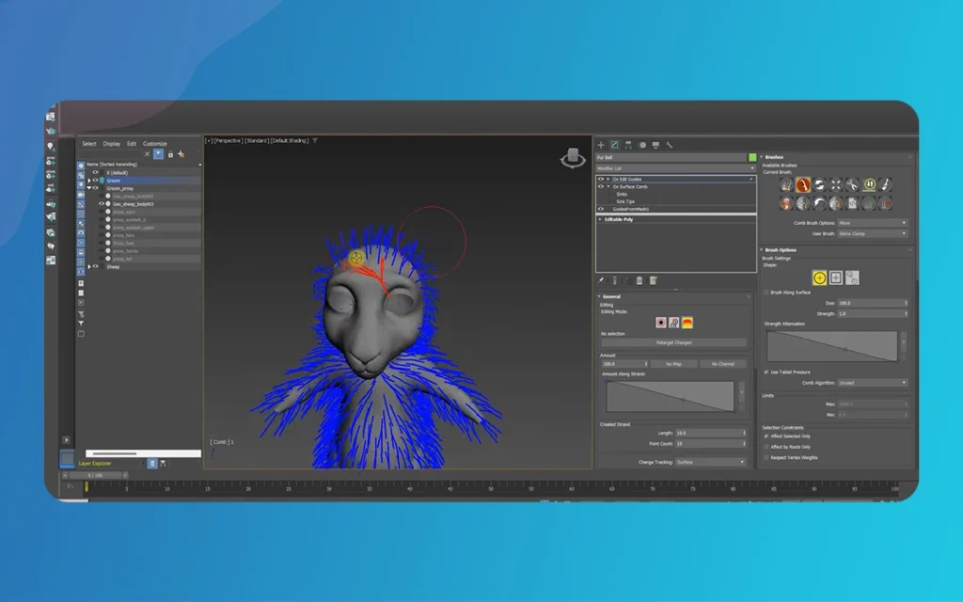Open the Hierarchy command panel icon
This screenshot has height=602, width=963.
pos(629,145)
